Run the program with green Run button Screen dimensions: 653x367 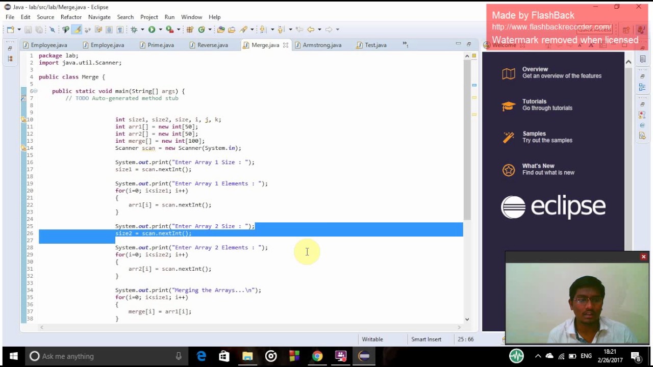tap(152, 30)
